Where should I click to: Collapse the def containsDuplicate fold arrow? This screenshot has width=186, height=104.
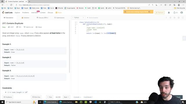pos(77,24)
